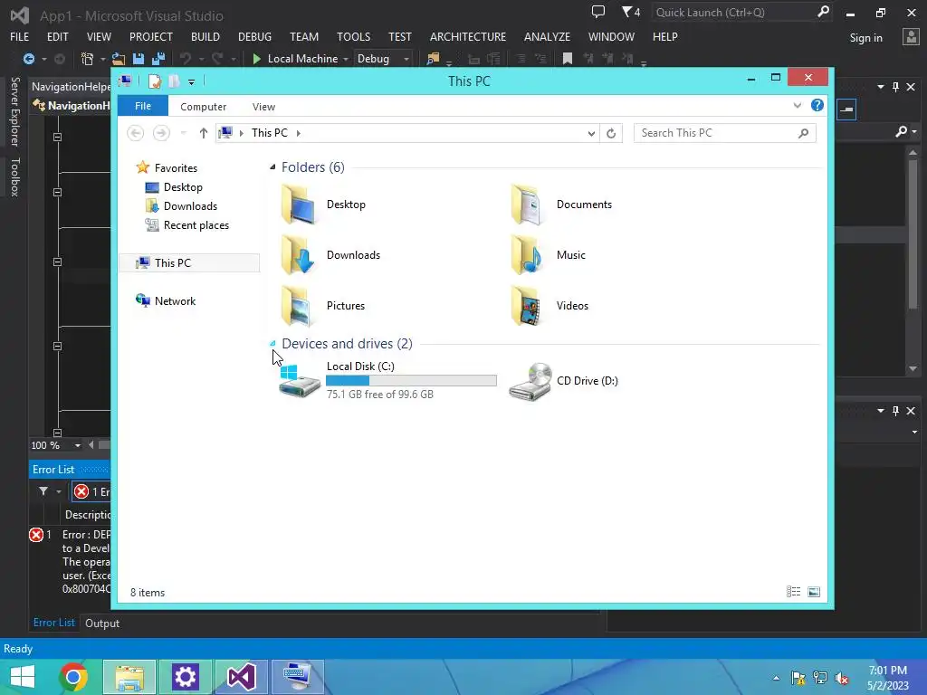Click the Quick Launch search box
927x695 pixels.
pyautogui.click(x=742, y=13)
